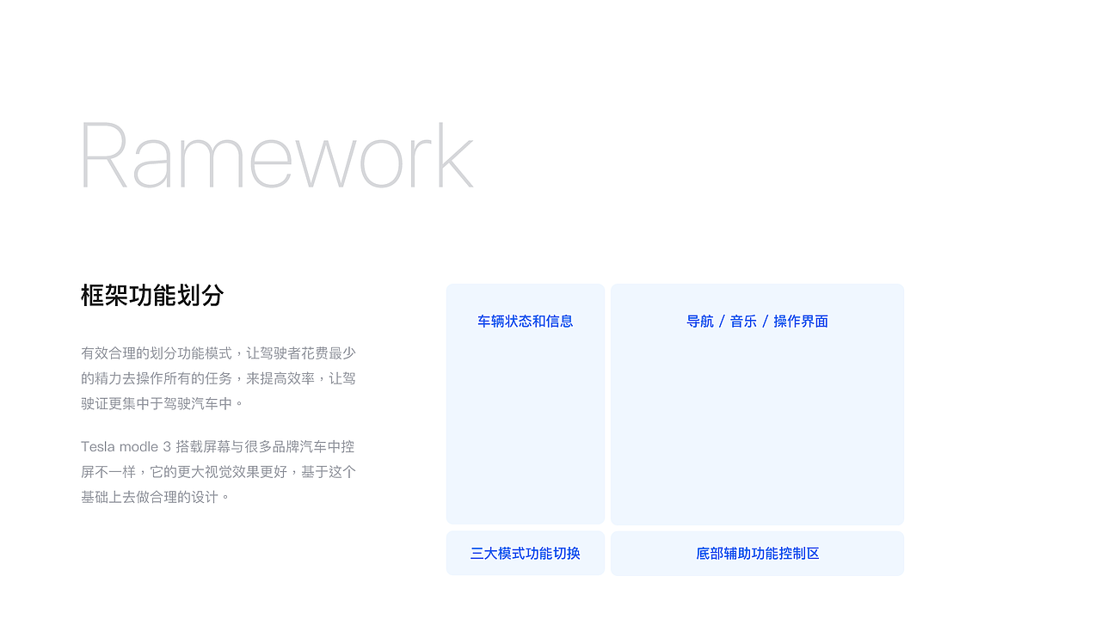This screenshot has width=1101, height=619.
Task: Select the large 车辆状态和信息 panel area
Action: click(525, 421)
